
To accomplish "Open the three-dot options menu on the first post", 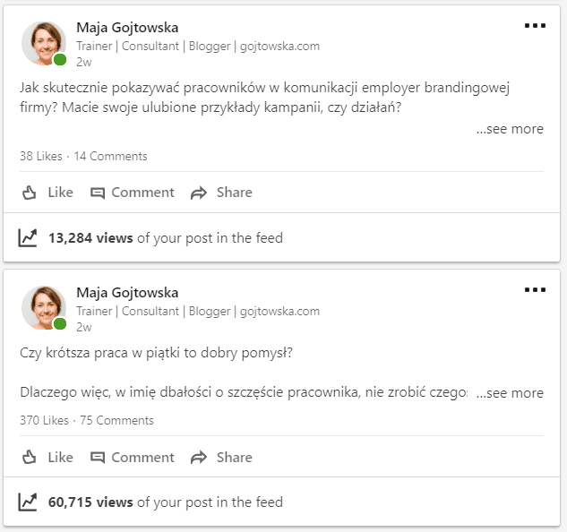I will coord(535,25).
